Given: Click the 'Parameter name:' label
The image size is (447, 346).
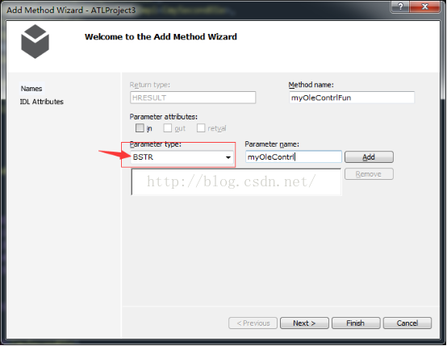Looking at the screenshot, I should tap(272, 144).
